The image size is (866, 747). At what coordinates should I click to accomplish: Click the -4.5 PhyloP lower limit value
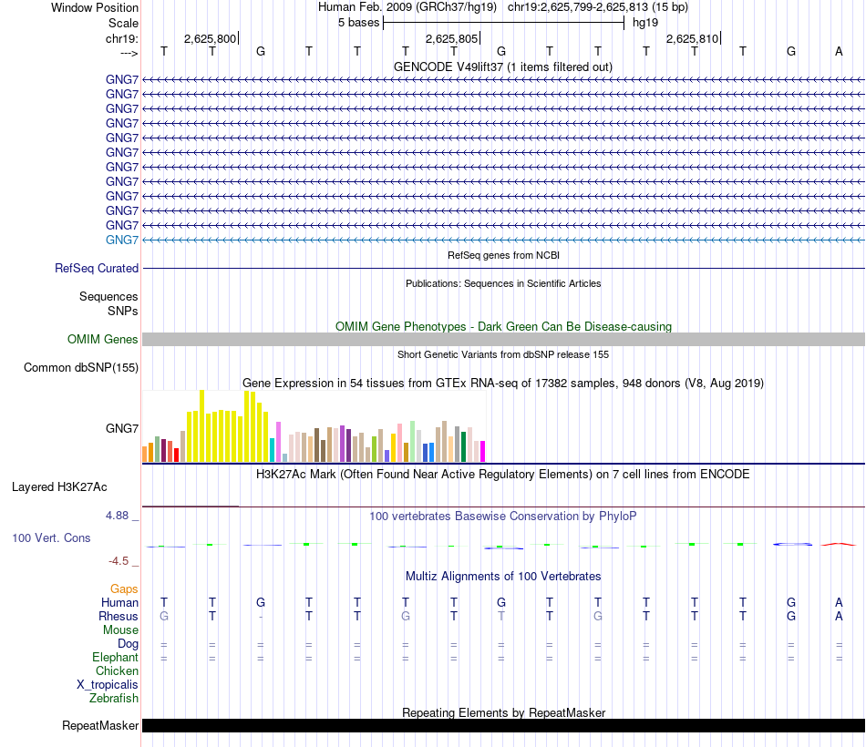[x=119, y=561]
